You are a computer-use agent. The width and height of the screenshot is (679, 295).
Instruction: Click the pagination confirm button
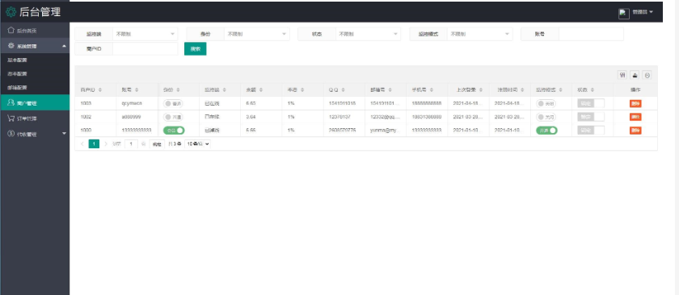157,143
